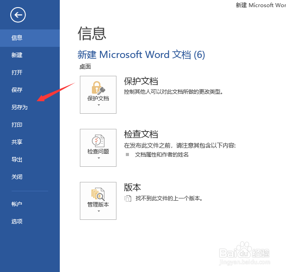Viewport: 286px width, 272px height.
Task: Select 导出 in the sidebar
Action: (30, 160)
